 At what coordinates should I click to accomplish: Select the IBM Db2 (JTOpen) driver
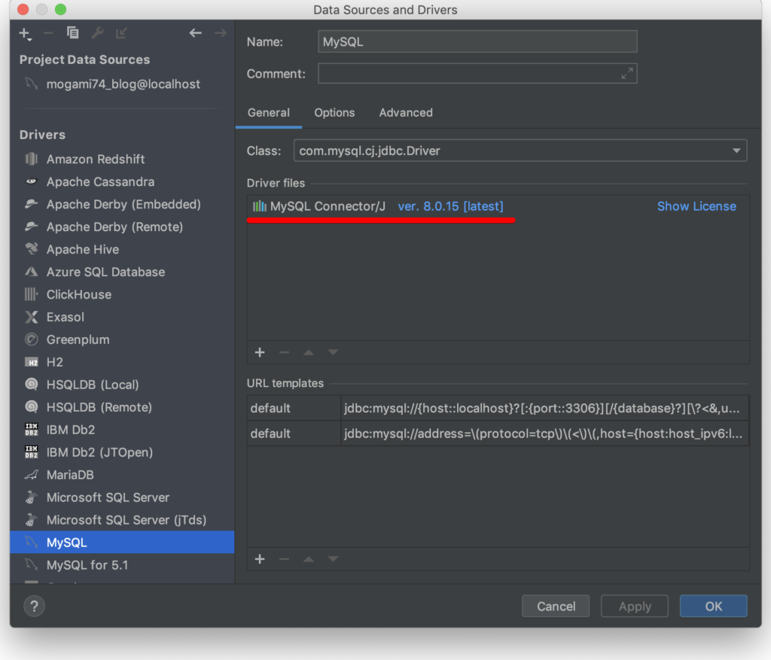click(x=122, y=452)
